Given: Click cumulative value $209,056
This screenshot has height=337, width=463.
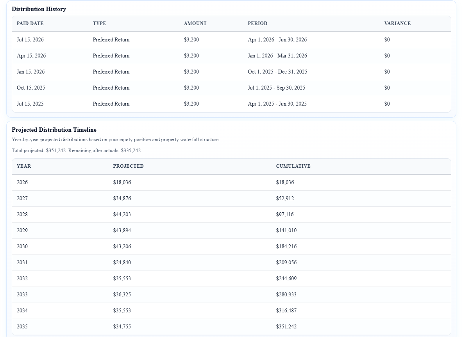Looking at the screenshot, I should click(x=286, y=262).
